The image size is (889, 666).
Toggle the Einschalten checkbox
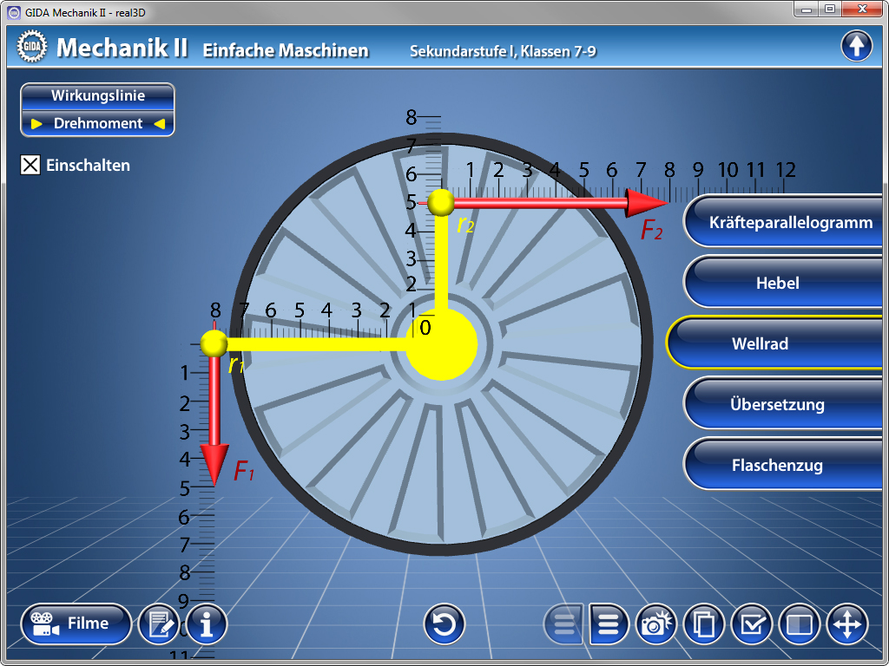pyautogui.click(x=30, y=165)
